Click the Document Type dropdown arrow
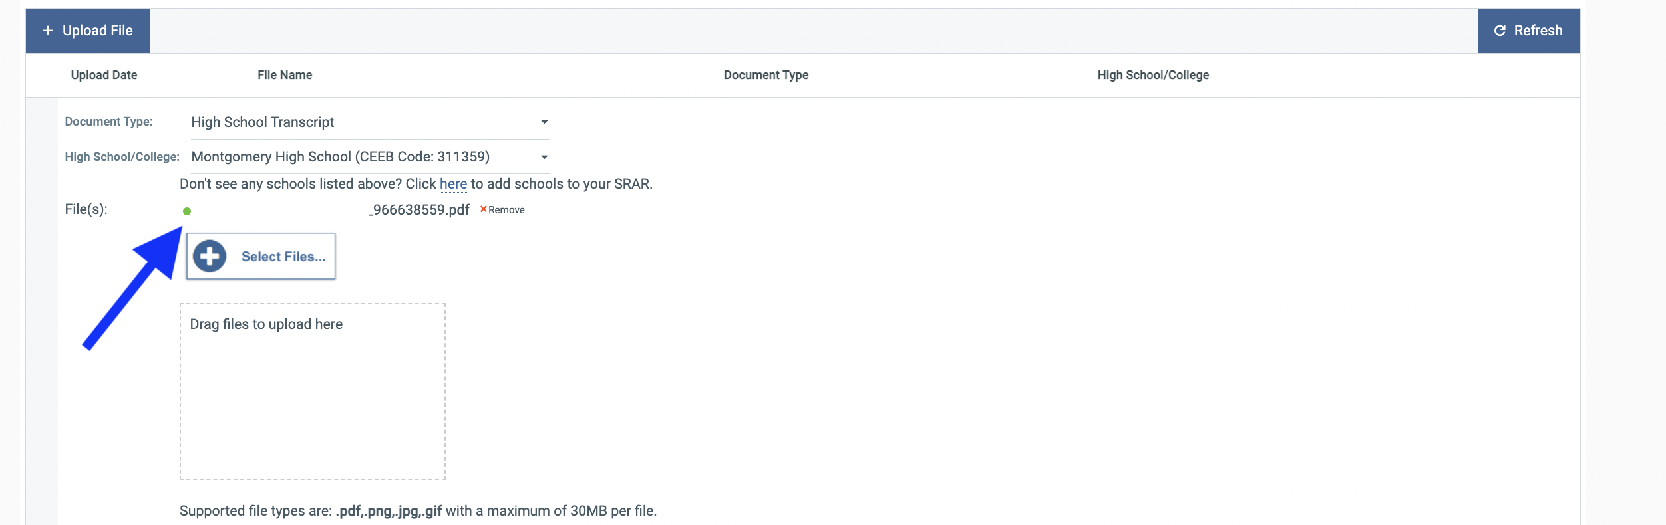1666x525 pixels. (544, 122)
